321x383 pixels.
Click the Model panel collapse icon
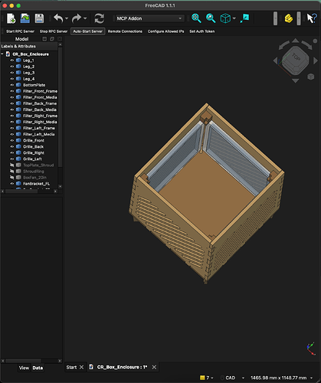tap(44, 39)
